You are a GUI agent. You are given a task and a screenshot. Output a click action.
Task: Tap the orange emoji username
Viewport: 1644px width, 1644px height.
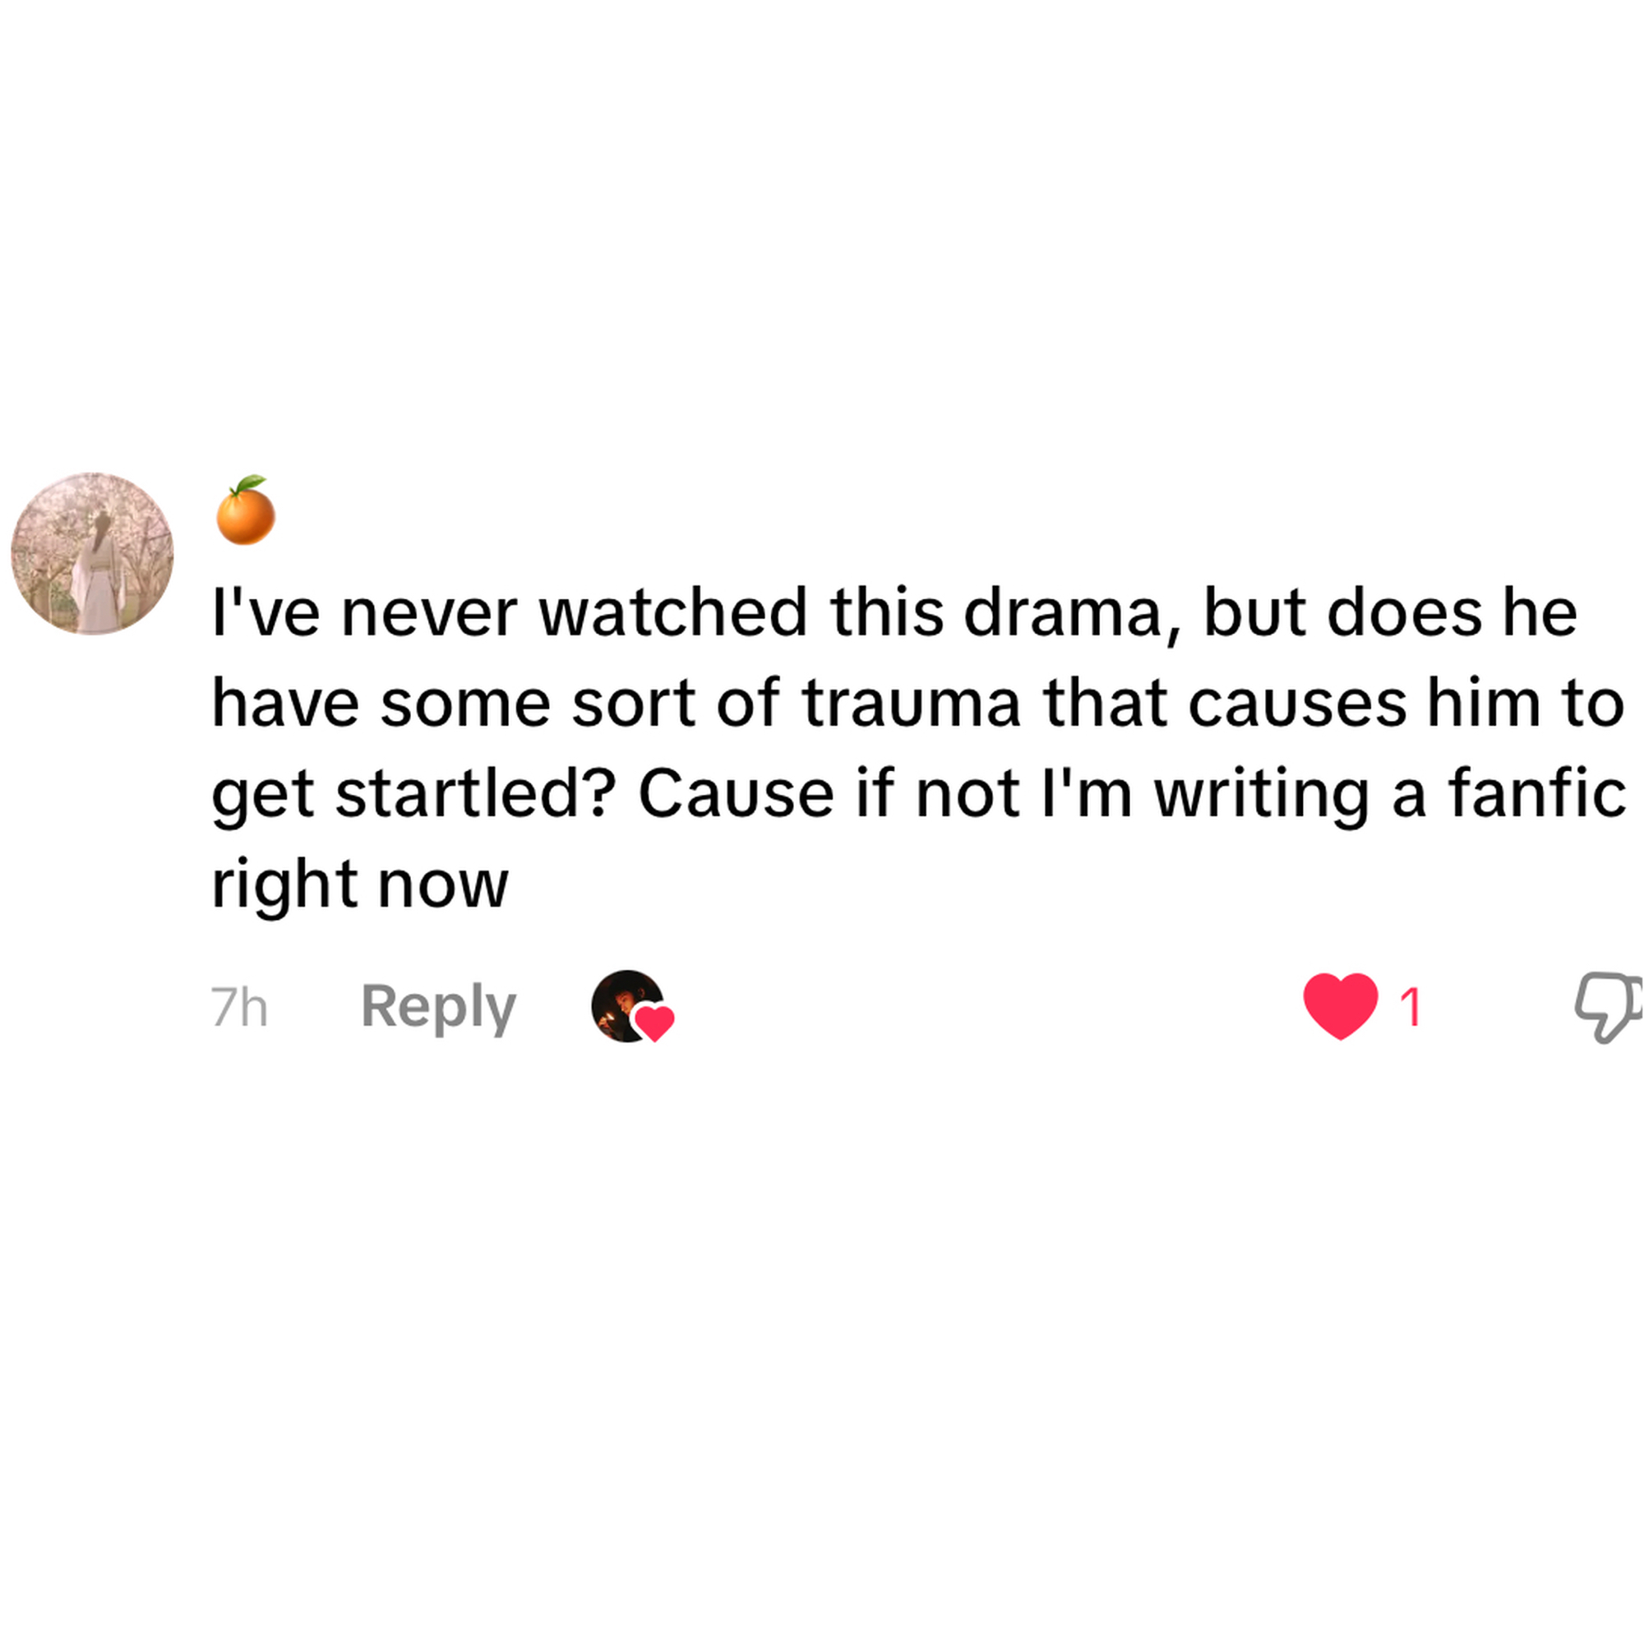[x=245, y=511]
